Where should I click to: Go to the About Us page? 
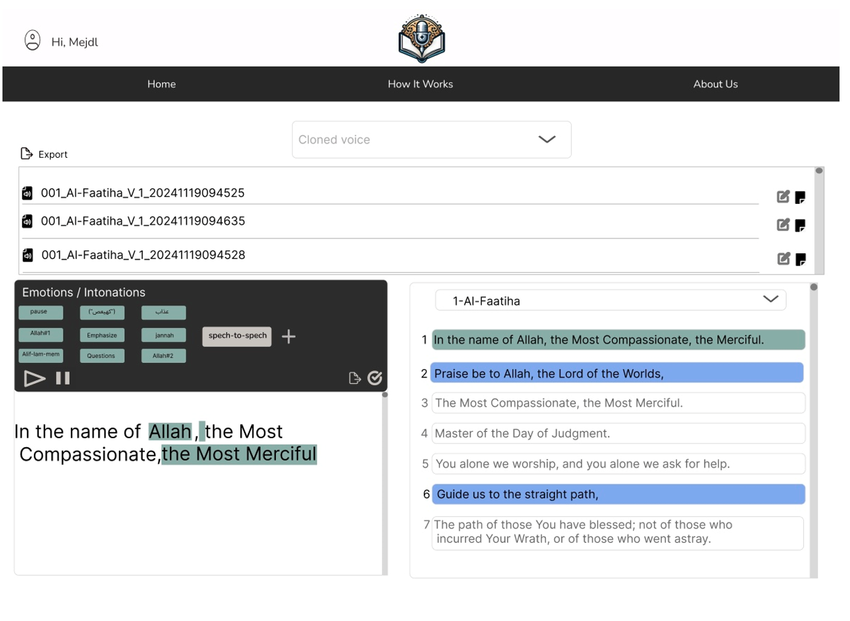715,84
